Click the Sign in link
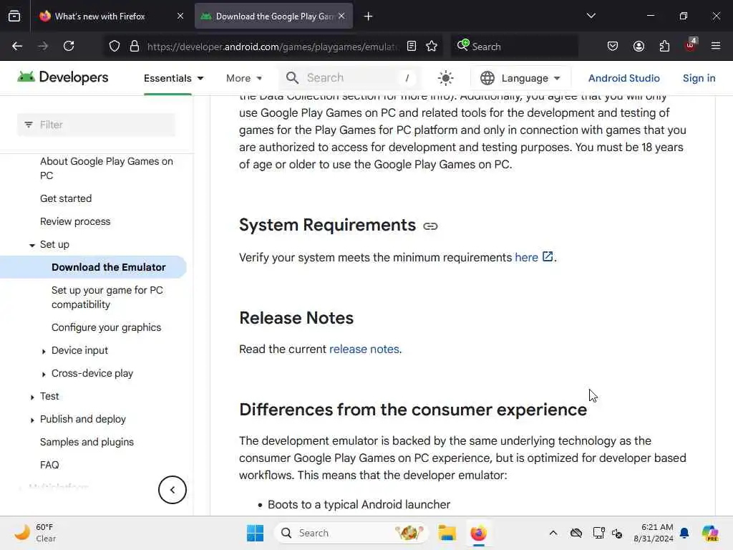Image resolution: width=733 pixels, height=550 pixels. click(699, 78)
